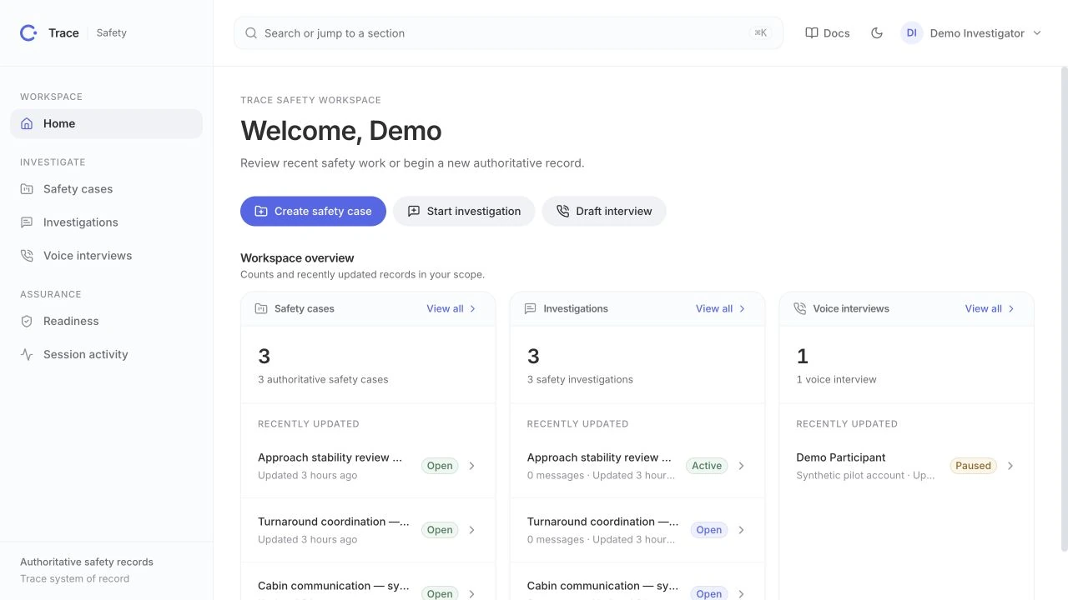Viewport: 1068px width, 600px height.
Task: Click the message icon on the Start investigation button
Action: [414, 212]
